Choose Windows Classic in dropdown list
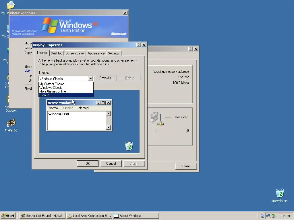Image resolution: width=294 pixels, height=220 pixels. 66,88
